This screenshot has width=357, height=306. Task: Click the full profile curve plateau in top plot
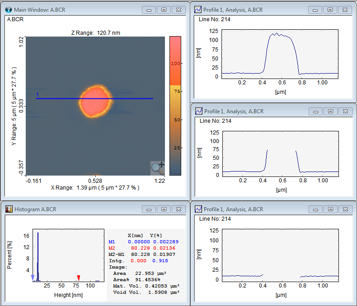click(280, 36)
